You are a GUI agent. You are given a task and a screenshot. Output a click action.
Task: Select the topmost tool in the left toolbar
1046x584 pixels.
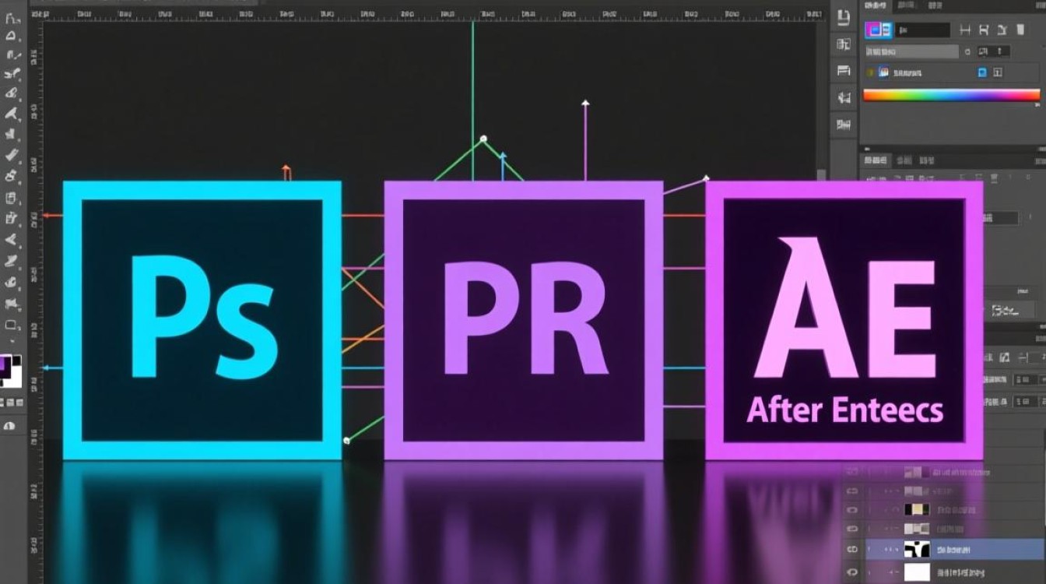12,16
